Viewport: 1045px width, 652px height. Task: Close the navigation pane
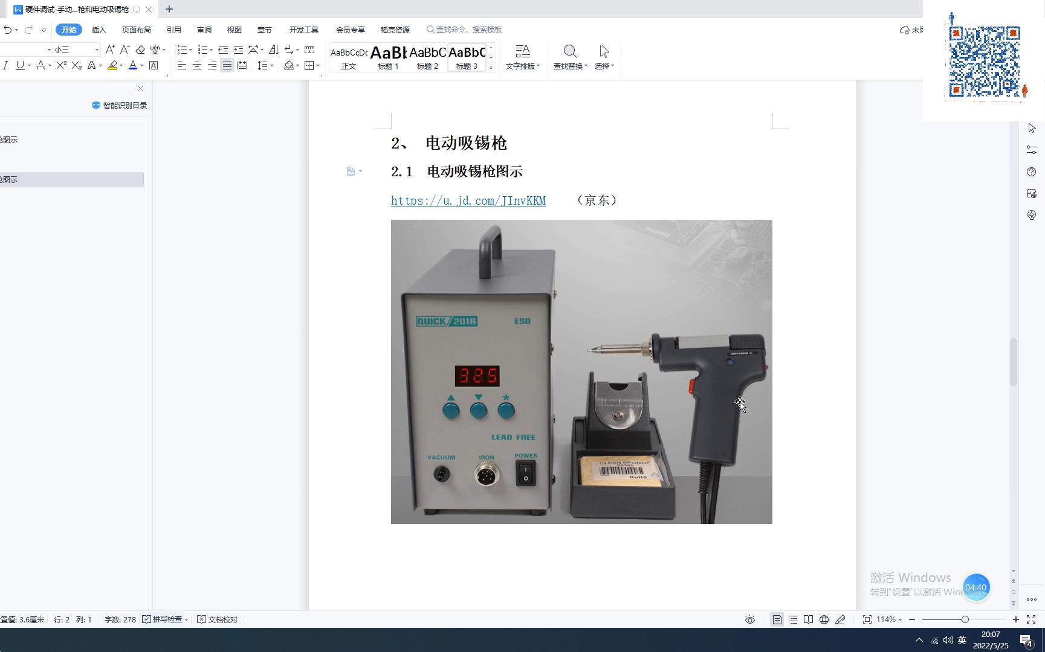click(x=140, y=88)
